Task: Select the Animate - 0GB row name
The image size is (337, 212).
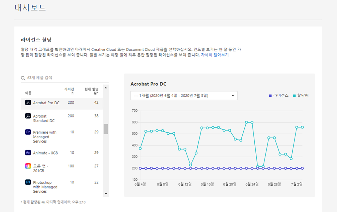Action: 45,153
